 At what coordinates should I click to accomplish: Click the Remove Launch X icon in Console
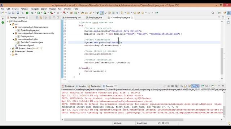[x=173, y=86]
